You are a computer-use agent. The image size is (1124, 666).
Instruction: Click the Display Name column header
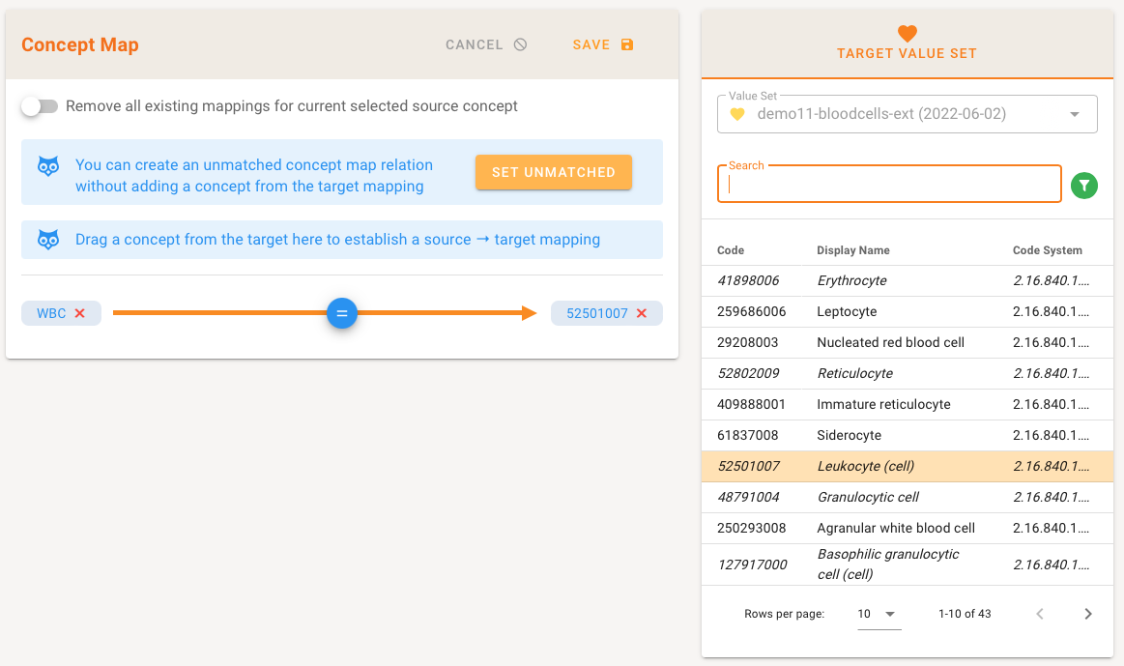[853, 250]
